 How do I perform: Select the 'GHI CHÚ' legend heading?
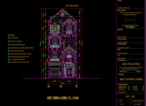pos(11,35)
